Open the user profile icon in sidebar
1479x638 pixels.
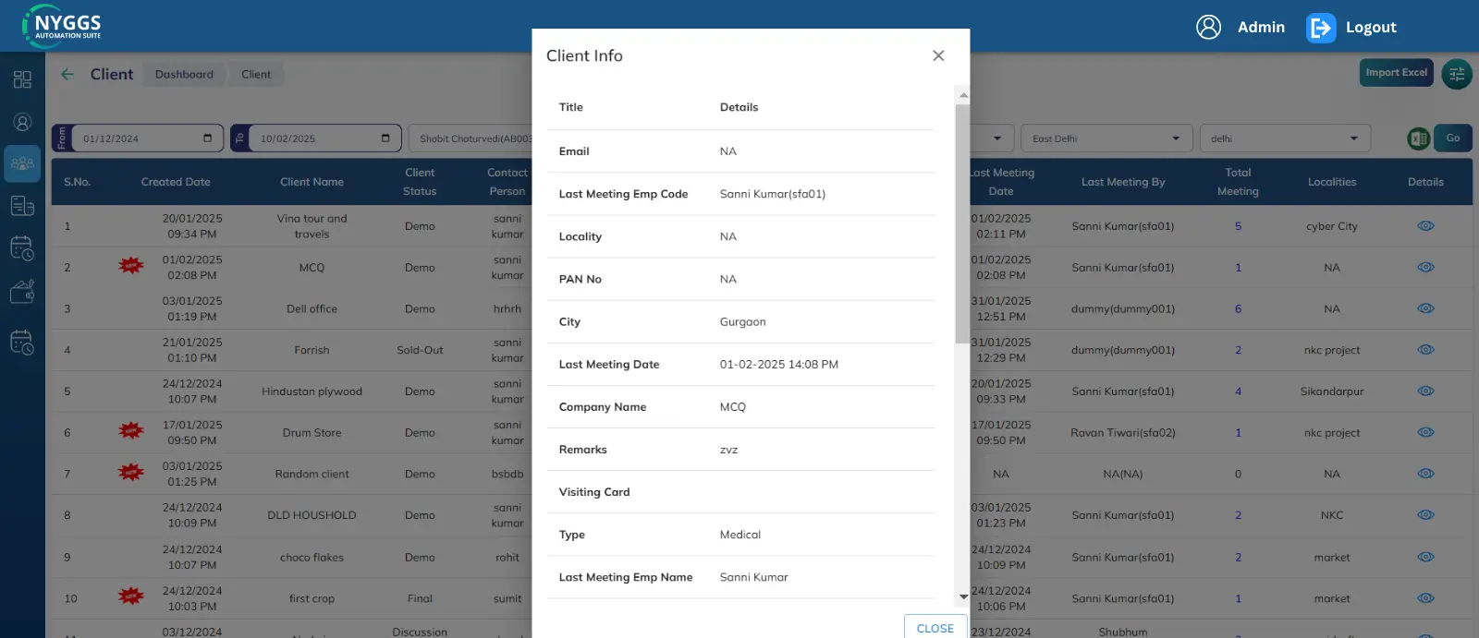tap(22, 122)
